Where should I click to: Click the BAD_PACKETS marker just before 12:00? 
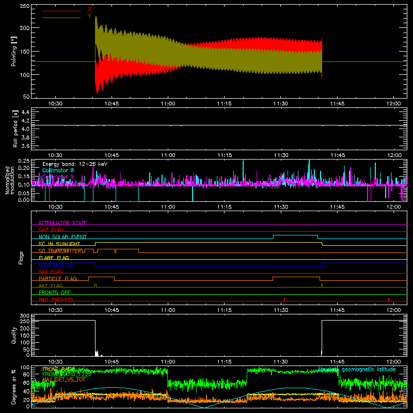click(389, 299)
